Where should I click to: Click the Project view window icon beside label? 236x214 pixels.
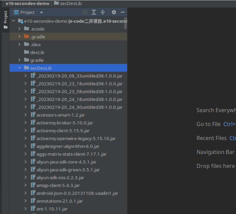coord(16,12)
